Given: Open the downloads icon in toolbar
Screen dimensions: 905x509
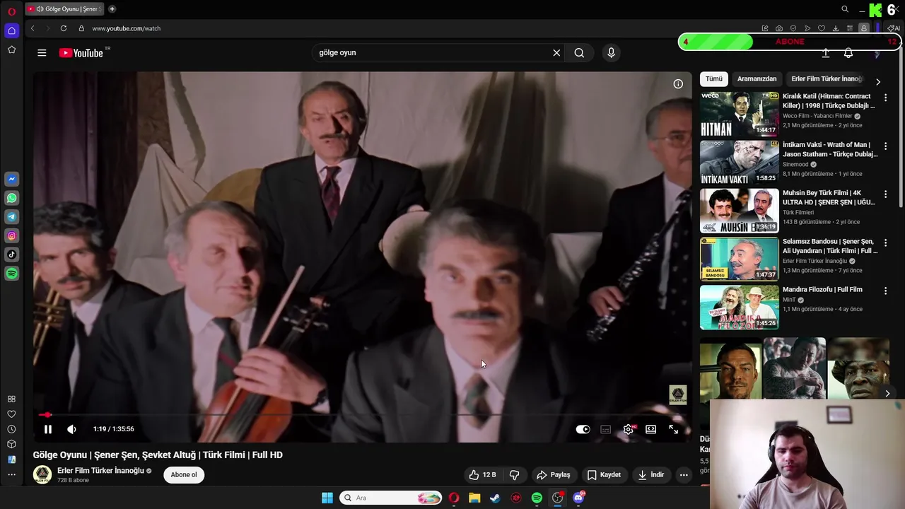Looking at the screenshot, I should [x=836, y=28].
